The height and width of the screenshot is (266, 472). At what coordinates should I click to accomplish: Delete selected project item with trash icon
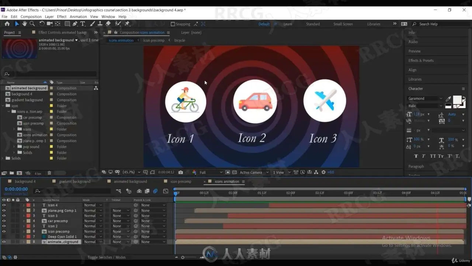coord(49,173)
